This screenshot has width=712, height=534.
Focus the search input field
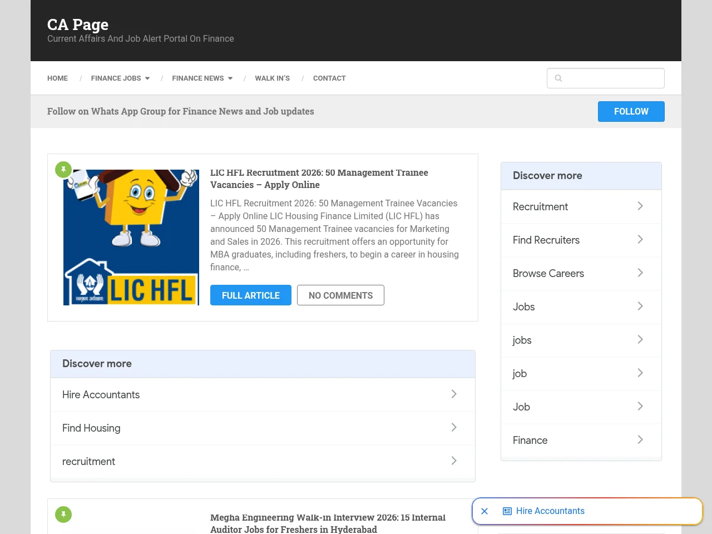click(606, 78)
